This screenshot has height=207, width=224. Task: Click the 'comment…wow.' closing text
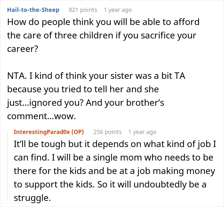41,116
